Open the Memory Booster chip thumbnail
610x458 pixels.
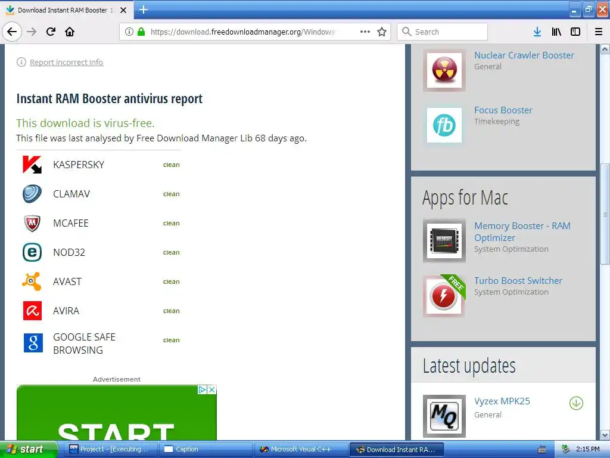click(x=444, y=241)
